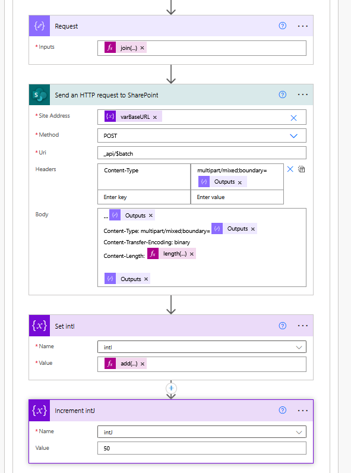Click the Request compose action icon
Image resolution: width=351 pixels, height=473 pixels.
pos(40,26)
